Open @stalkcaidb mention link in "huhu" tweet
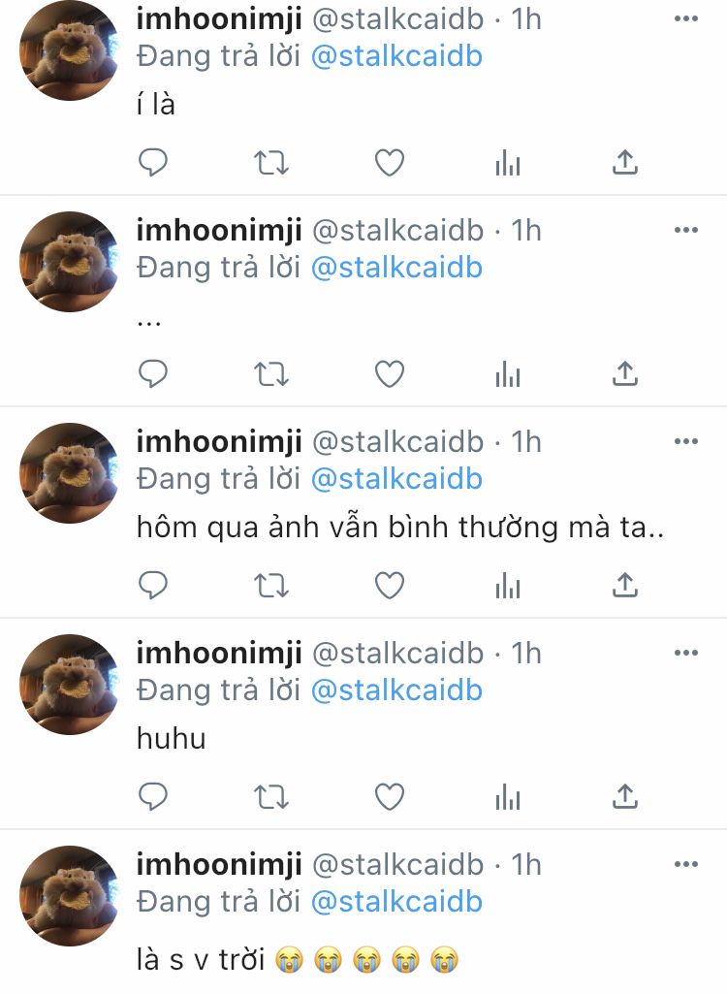Screen dimensions: 727x994 [x=396, y=690]
